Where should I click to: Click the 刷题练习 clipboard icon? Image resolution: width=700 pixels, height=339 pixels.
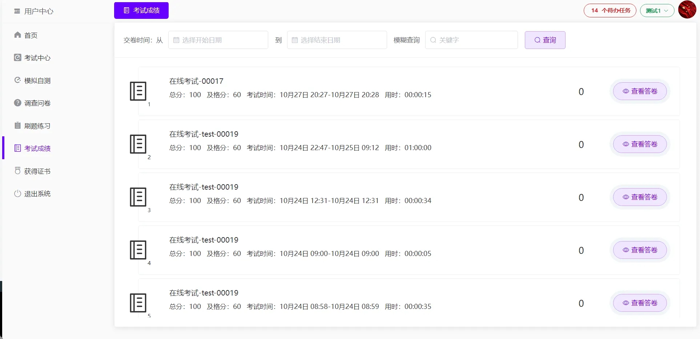pyautogui.click(x=17, y=125)
